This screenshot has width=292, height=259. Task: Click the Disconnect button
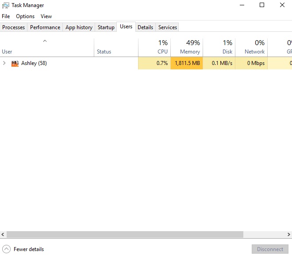tap(270, 249)
